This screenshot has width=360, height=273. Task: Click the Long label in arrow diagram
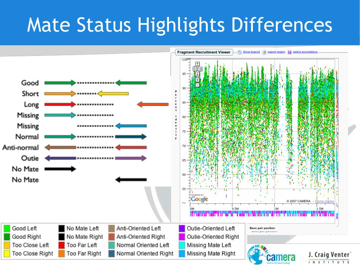pos(31,105)
